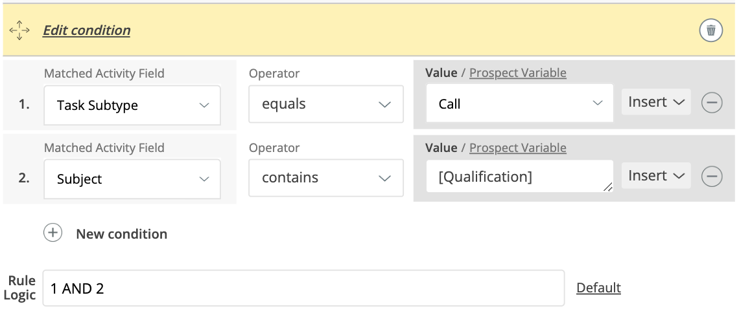Click the Rule Logic label
Screen dimensions: 739x315
[x=21, y=288]
